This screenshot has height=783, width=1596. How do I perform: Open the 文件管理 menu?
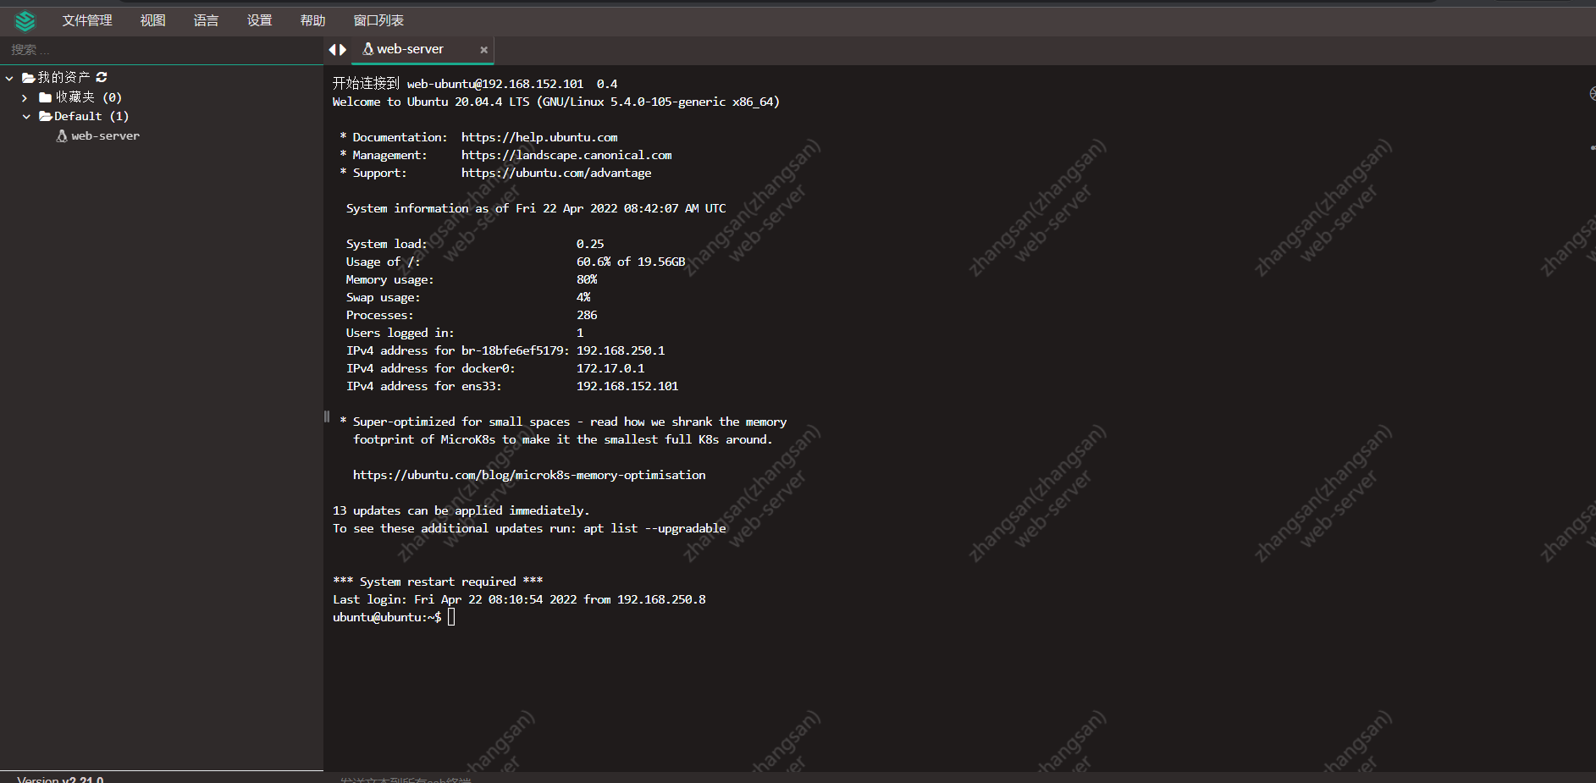pyautogui.click(x=87, y=20)
